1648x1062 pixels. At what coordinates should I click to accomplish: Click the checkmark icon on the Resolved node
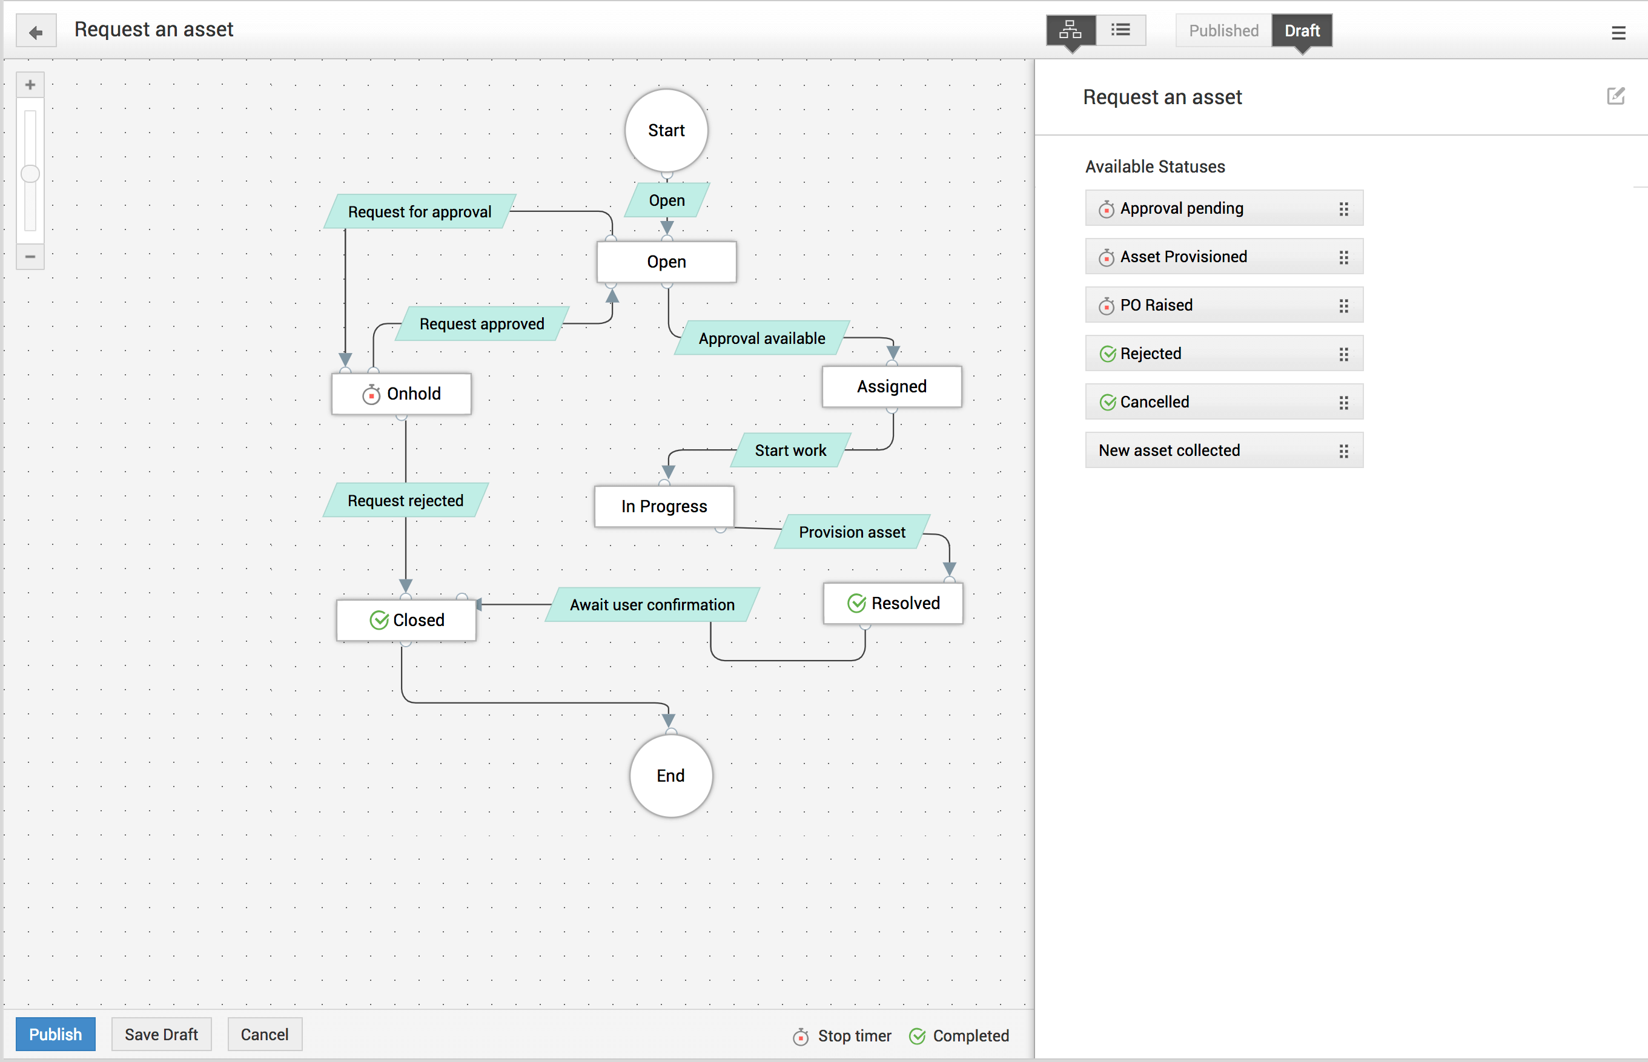click(856, 602)
